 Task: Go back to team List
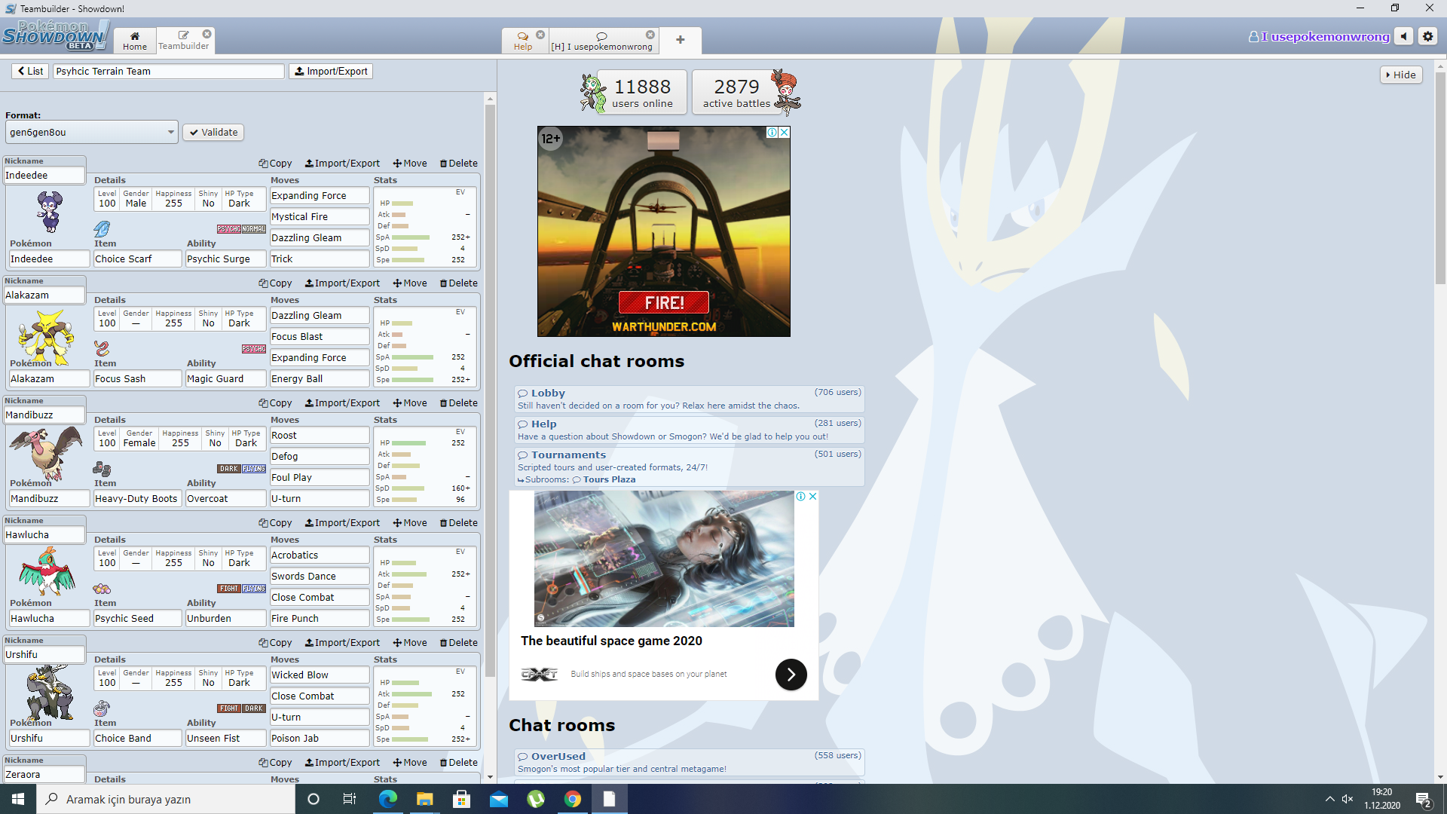click(30, 71)
